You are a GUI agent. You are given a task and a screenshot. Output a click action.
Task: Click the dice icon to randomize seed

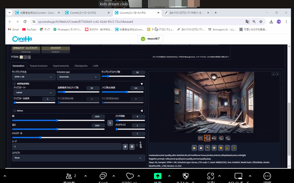(125, 147)
